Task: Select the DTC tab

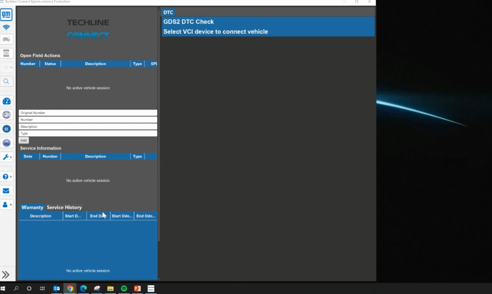Action: coord(168,12)
